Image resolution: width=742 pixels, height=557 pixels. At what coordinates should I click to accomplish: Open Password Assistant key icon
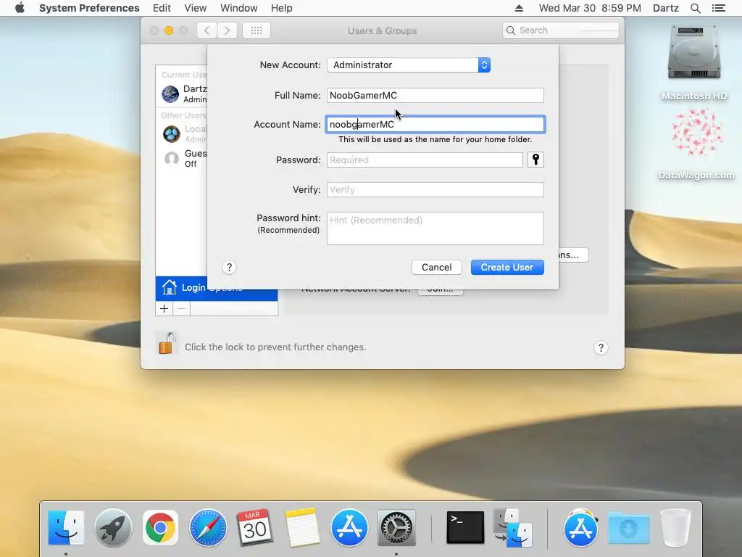(535, 160)
